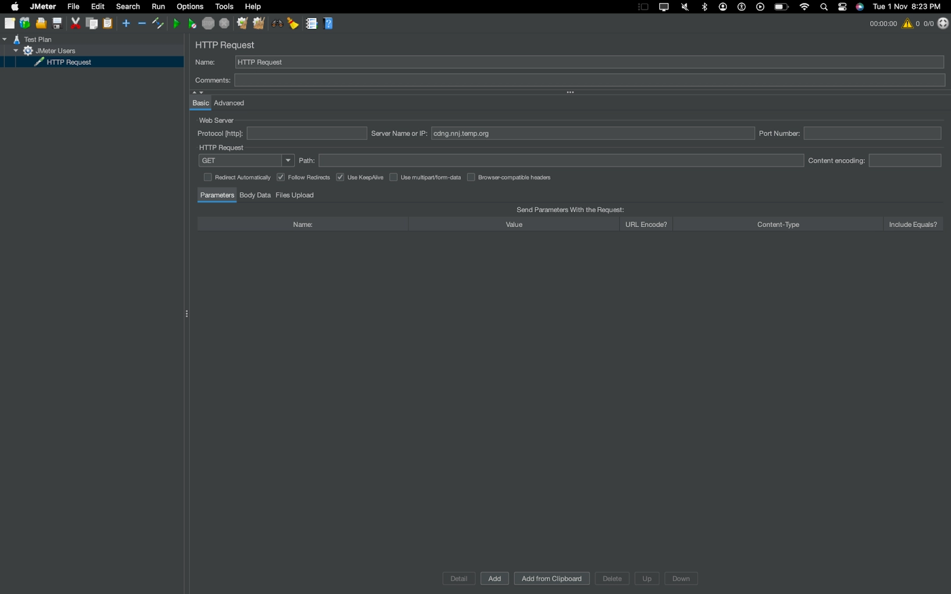Click the remote engines globe icon in the toolbar corner
Screen dimensions: 951x594
(943, 23)
